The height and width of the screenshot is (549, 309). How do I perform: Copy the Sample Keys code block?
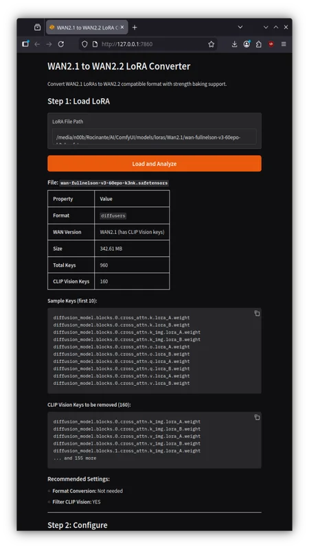pos(257,314)
